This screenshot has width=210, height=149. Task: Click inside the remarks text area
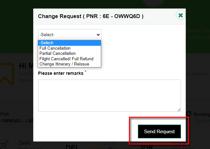[110, 96]
